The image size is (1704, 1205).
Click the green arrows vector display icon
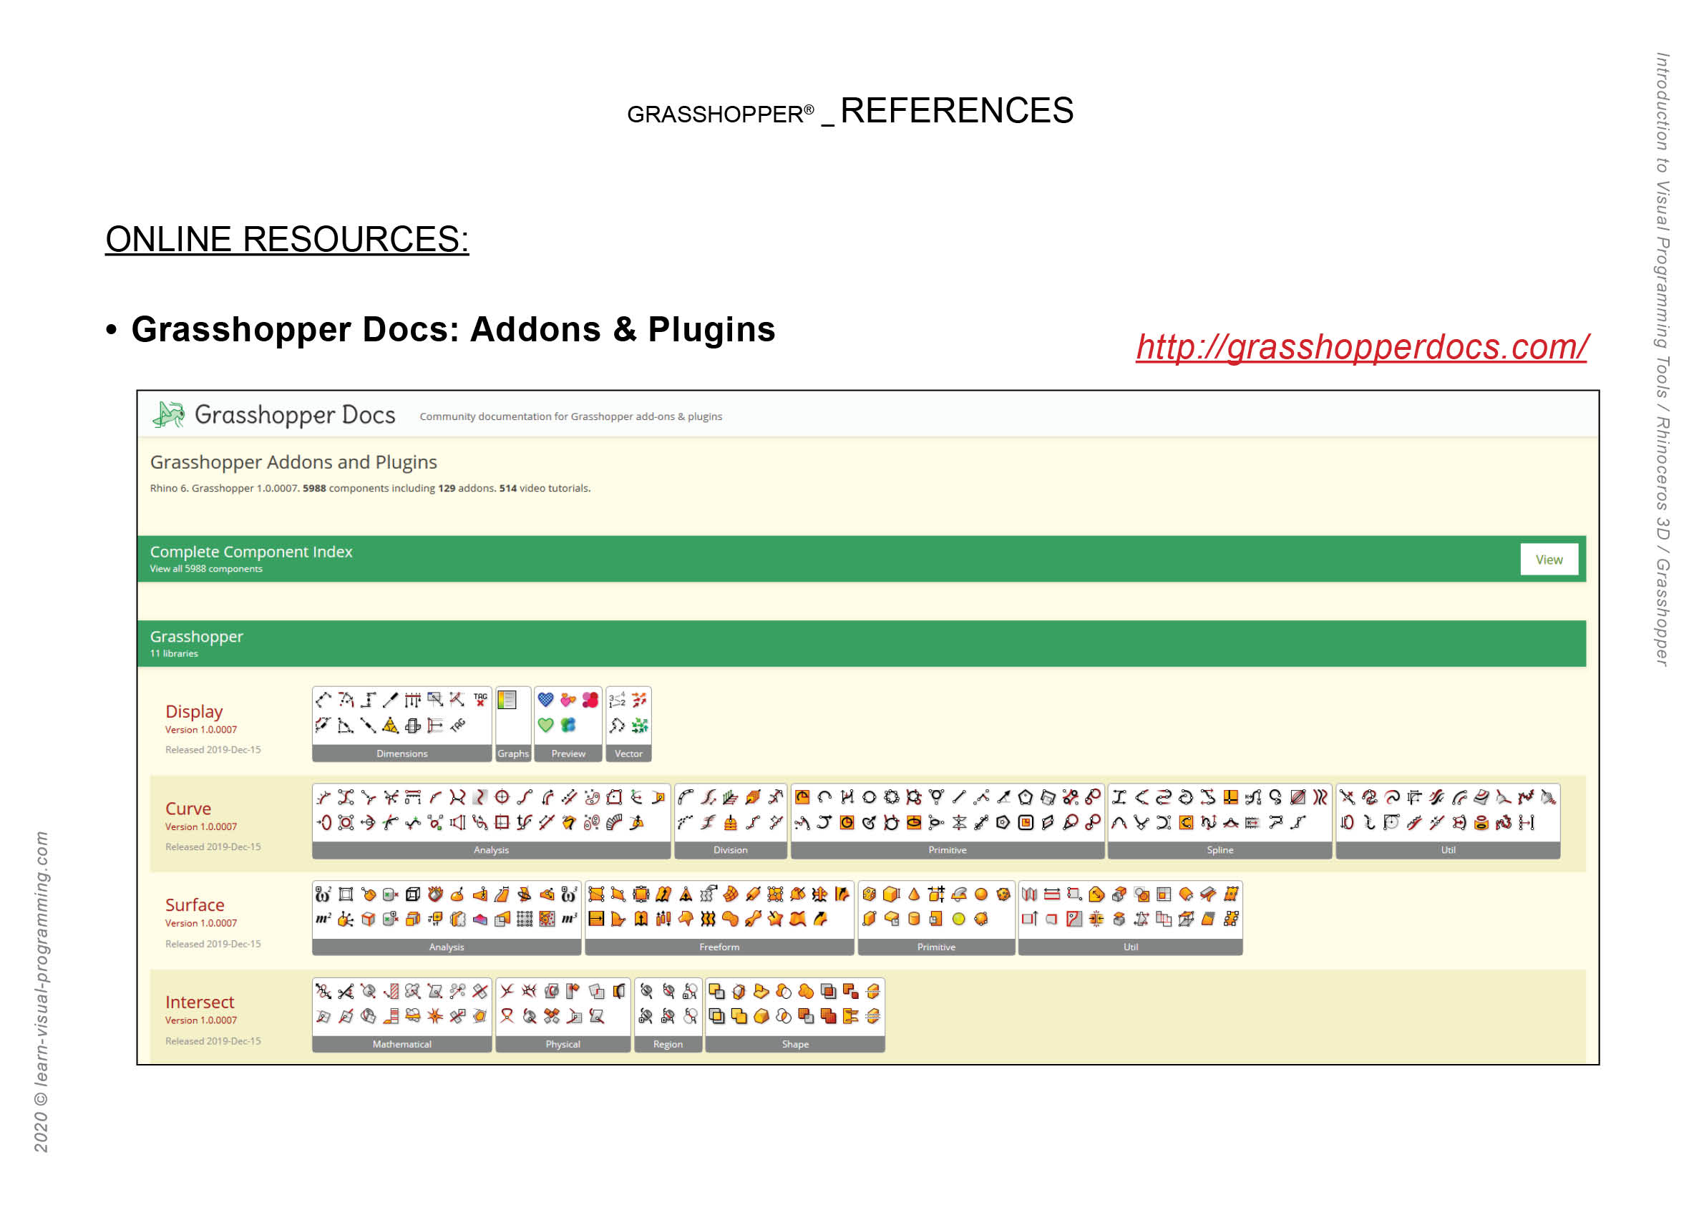point(640,726)
